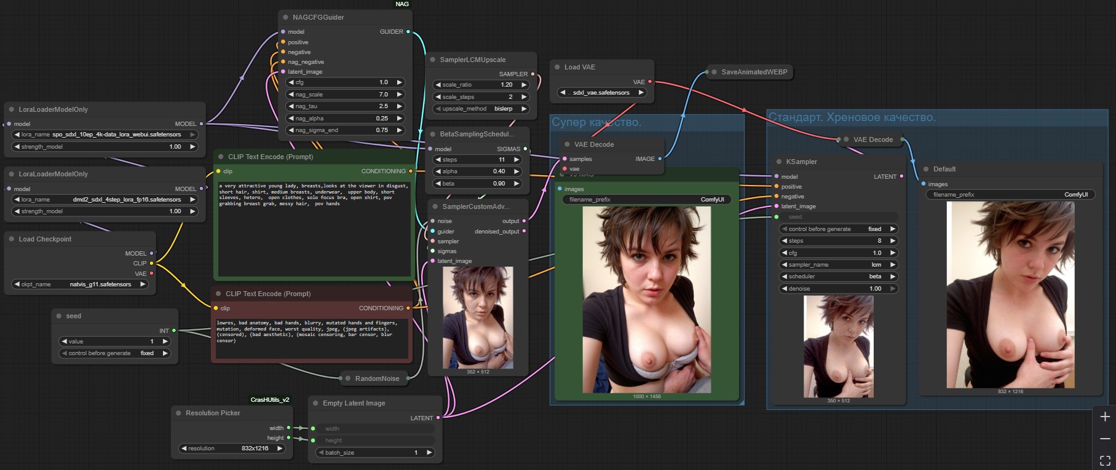The height and width of the screenshot is (470, 1116).
Task: Increase scale_ratio using its right arrow
Action: (524, 85)
